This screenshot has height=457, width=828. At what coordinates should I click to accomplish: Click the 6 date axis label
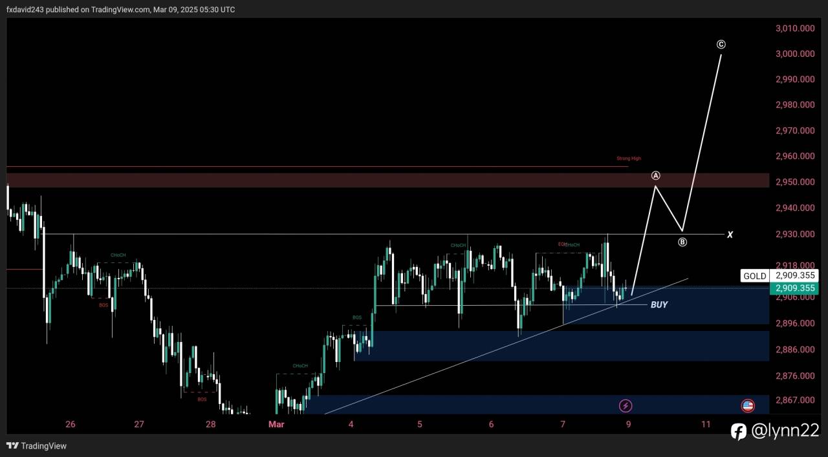492,425
